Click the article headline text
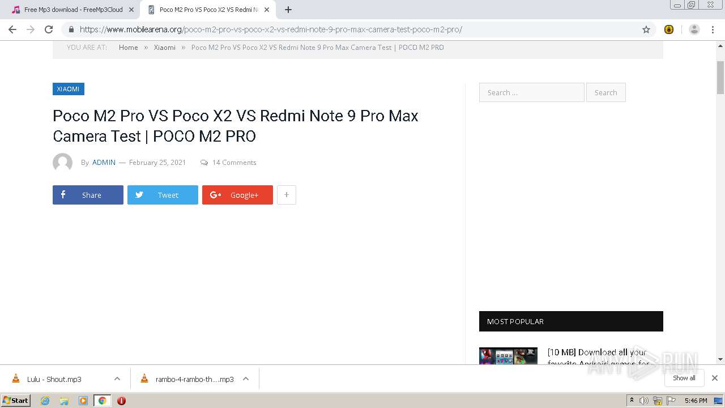This screenshot has width=725, height=408. pyautogui.click(x=236, y=126)
